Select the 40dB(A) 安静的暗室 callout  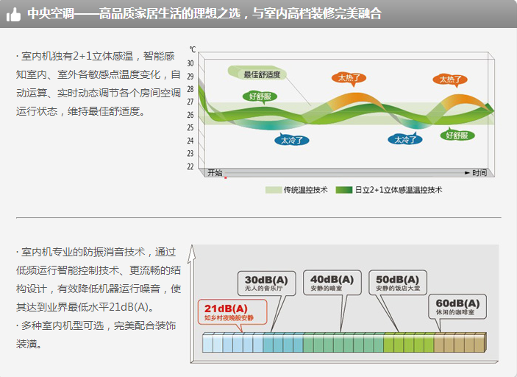[332, 283]
